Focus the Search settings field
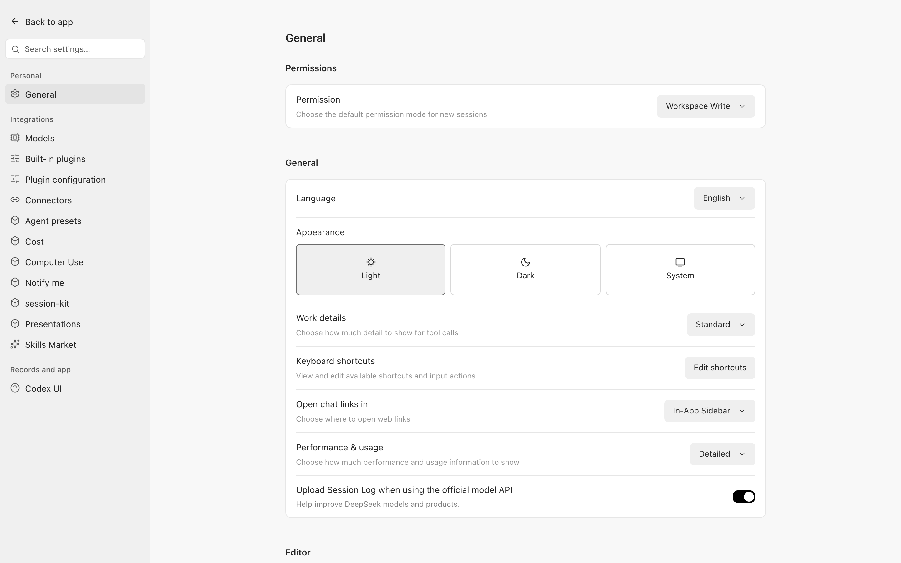Viewport: 901px width, 563px height. [75, 49]
